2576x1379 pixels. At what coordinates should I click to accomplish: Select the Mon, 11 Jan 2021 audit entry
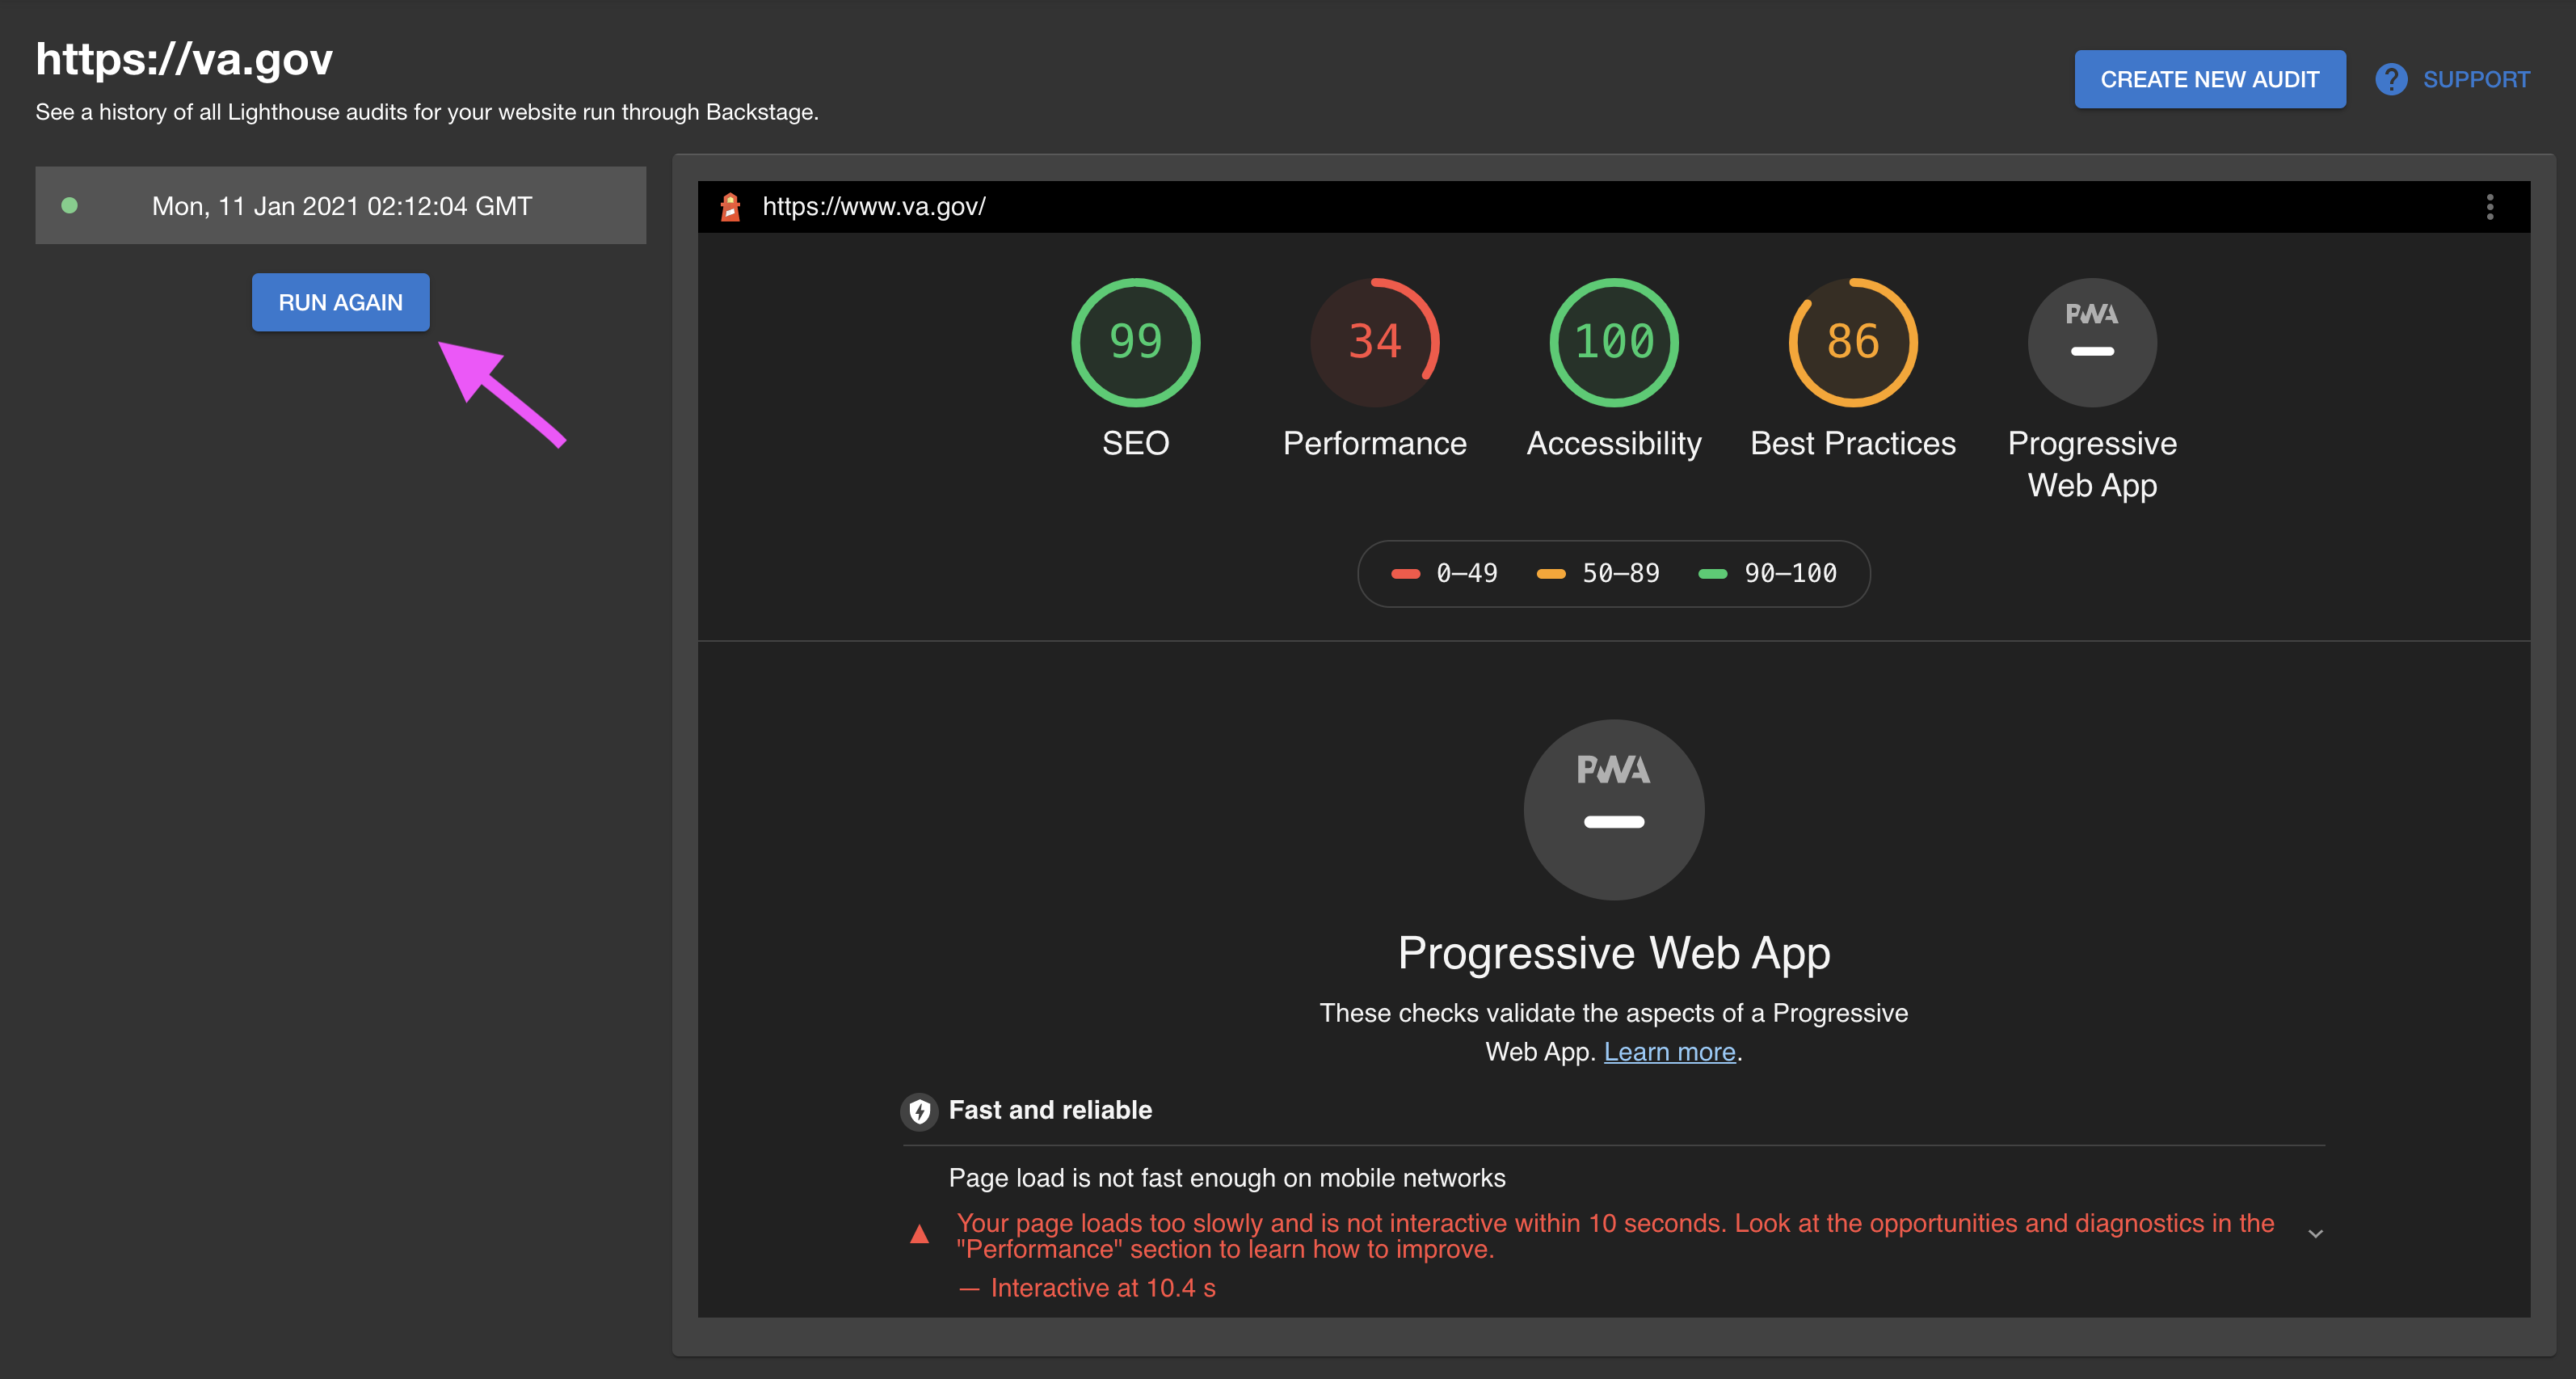341,205
